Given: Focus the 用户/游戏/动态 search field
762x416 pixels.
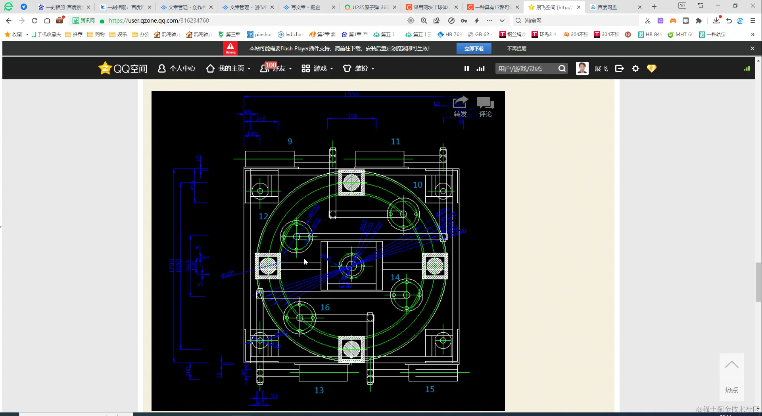Looking at the screenshot, I should pyautogui.click(x=526, y=69).
